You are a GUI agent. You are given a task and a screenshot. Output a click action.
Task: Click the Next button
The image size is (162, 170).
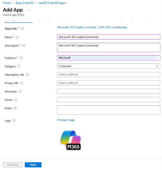pyautogui.click(x=33, y=165)
